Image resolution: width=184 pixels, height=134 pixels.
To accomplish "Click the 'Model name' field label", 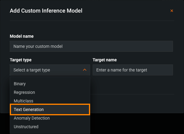I will click(22, 36).
